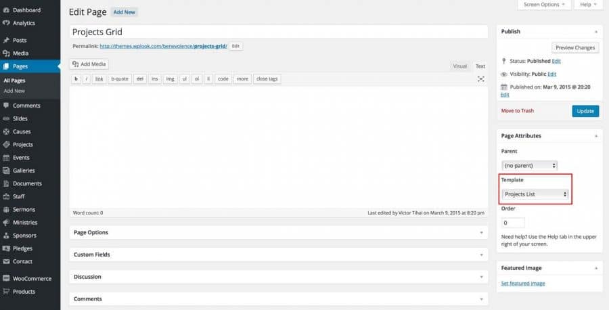Screen dimensions: 609x310
Task: Click the Ministries megaphone icon
Action: pyautogui.click(x=6, y=223)
